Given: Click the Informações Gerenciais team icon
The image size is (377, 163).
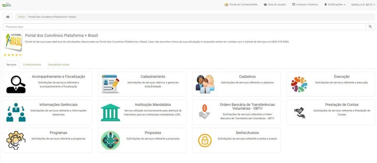Looking at the screenshot, I should point(16,112).
